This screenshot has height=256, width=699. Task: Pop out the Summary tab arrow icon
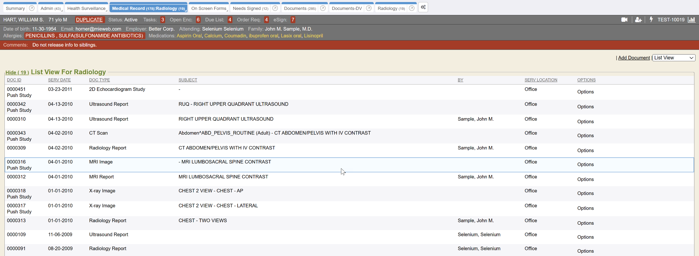click(32, 9)
